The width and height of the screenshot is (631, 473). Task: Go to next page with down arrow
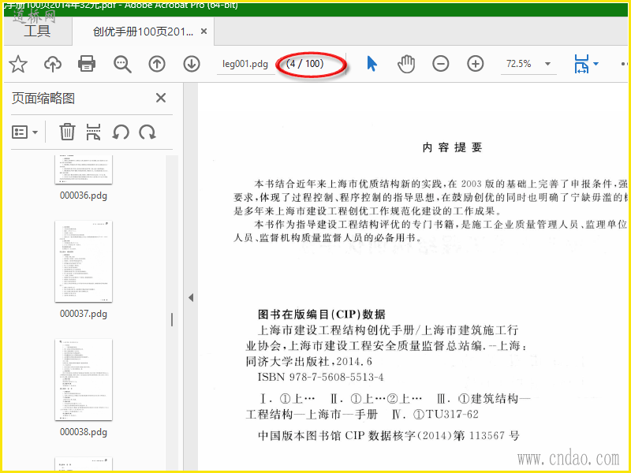pos(192,64)
